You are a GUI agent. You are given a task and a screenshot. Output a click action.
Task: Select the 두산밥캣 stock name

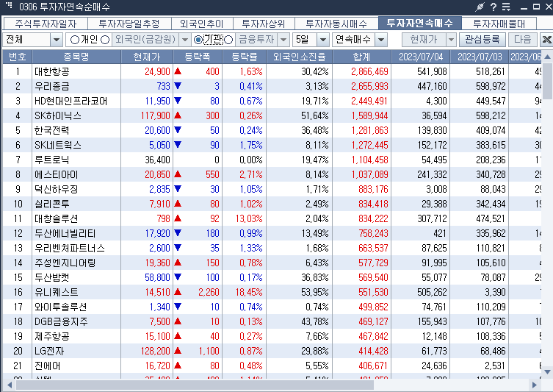52,278
